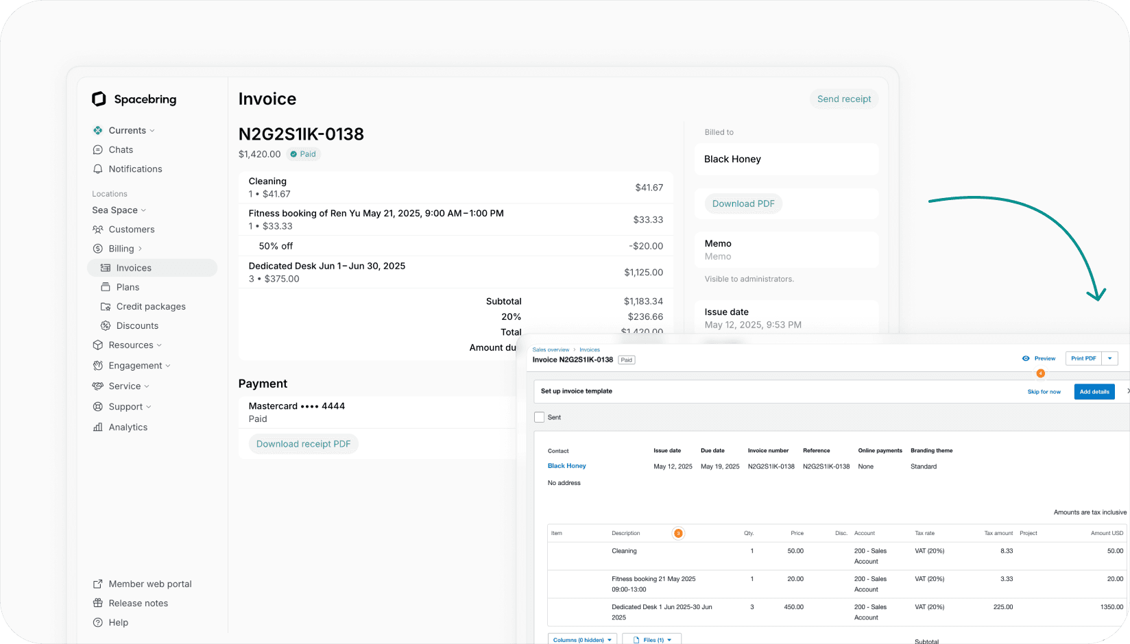The width and height of the screenshot is (1130, 644).
Task: Open the Print PDF dropdown arrow
Action: pyautogui.click(x=1111, y=358)
